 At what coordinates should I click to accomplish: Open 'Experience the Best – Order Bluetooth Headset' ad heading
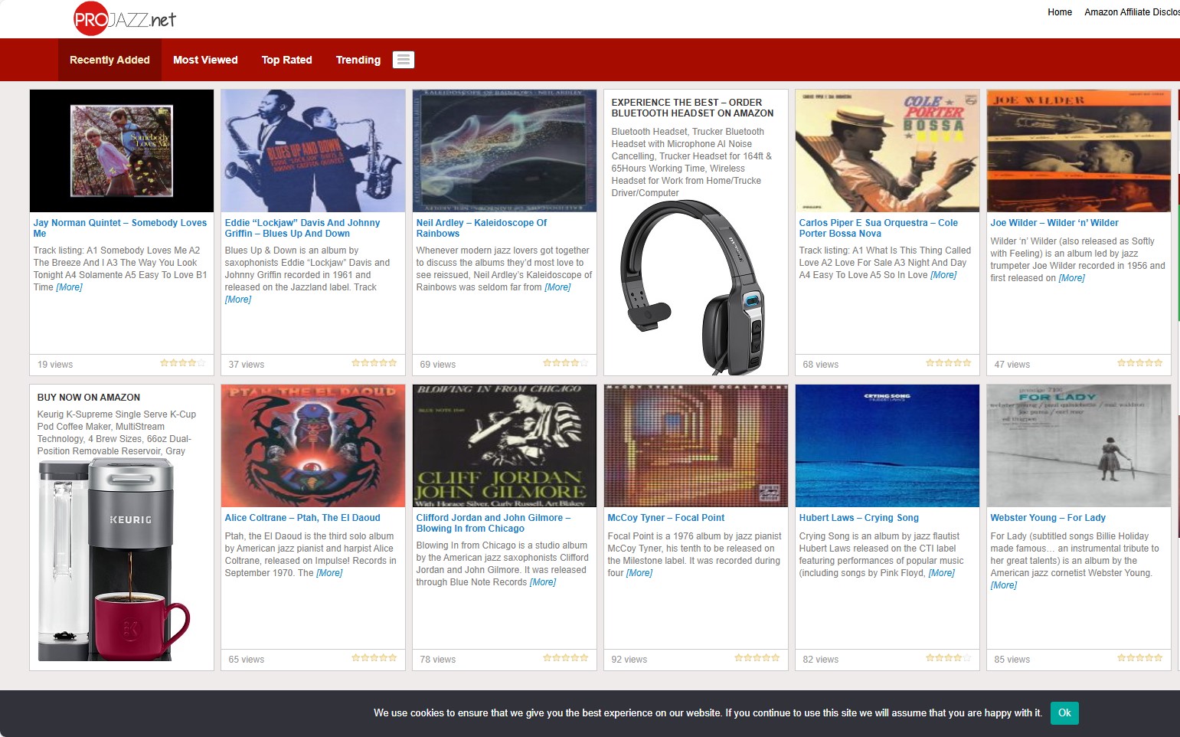(692, 108)
